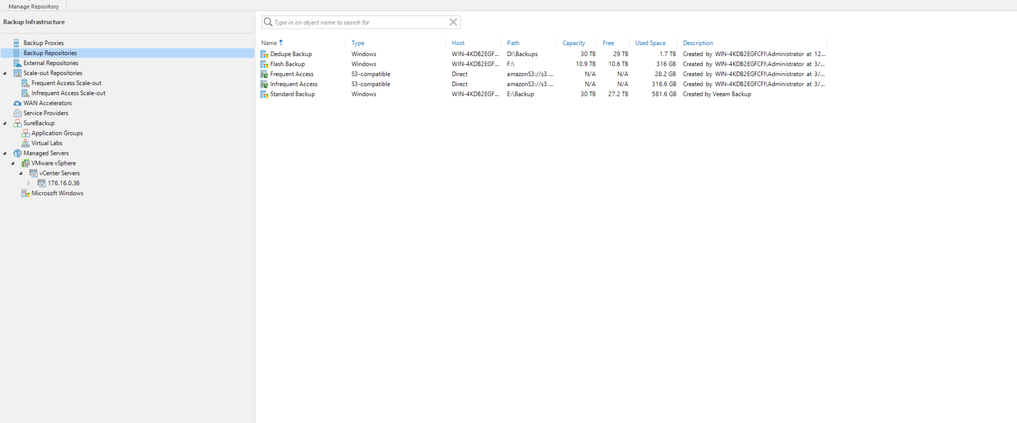Click the Backup Infrastructure panel title
Viewport: 1017px width, 423px height.
coord(34,22)
